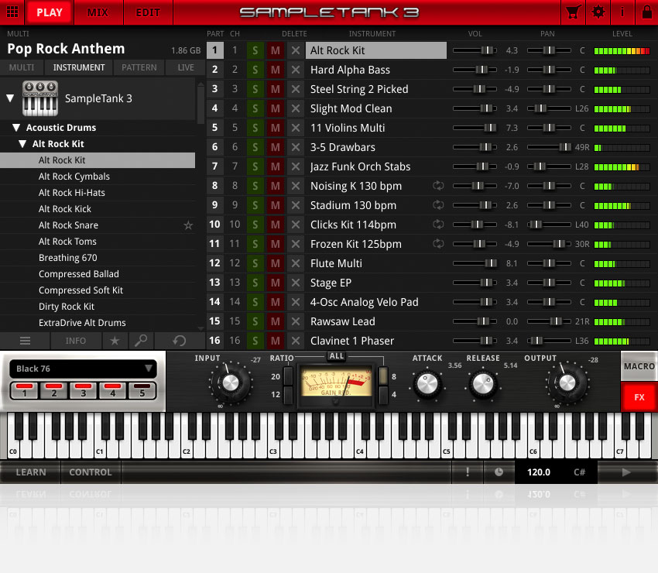
Task: Open the PATTERN tab
Action: tap(139, 67)
